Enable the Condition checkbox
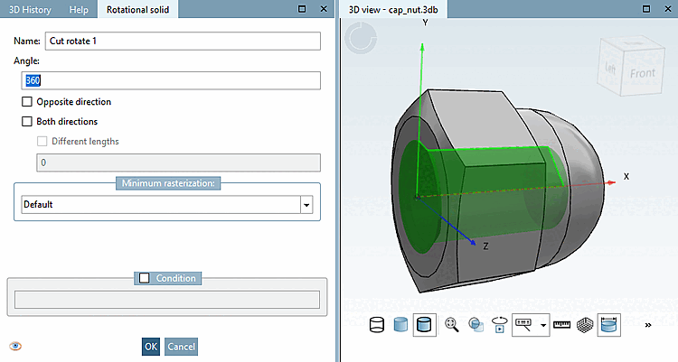 (144, 278)
